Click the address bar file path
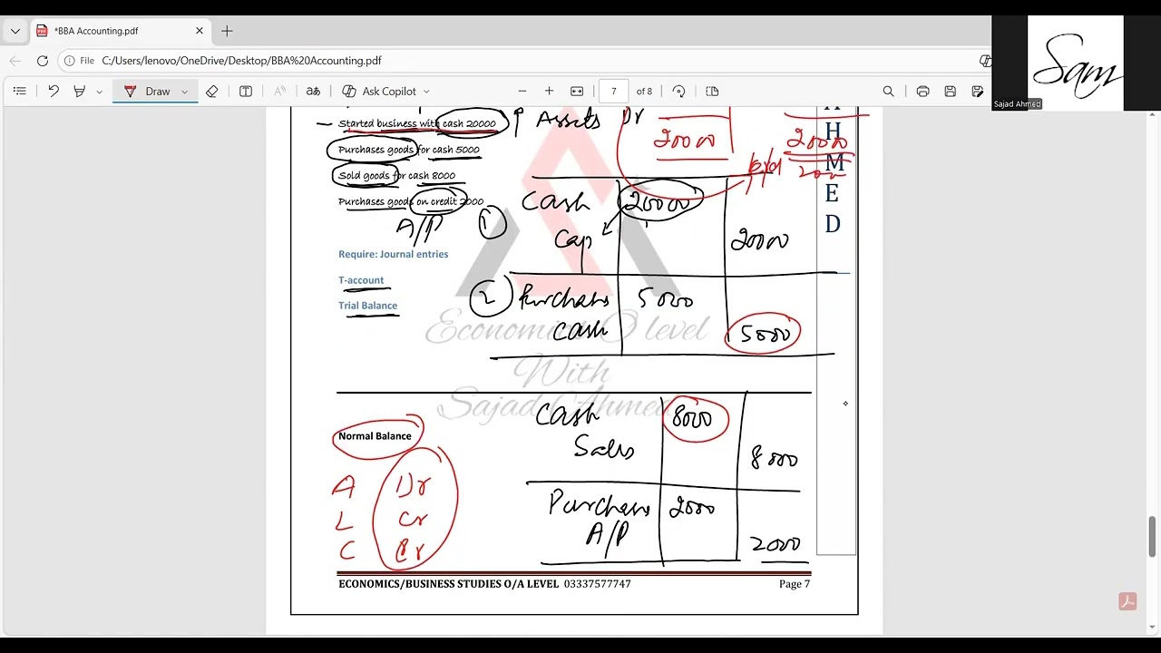The width and height of the screenshot is (1161, 653). pyautogui.click(x=241, y=61)
